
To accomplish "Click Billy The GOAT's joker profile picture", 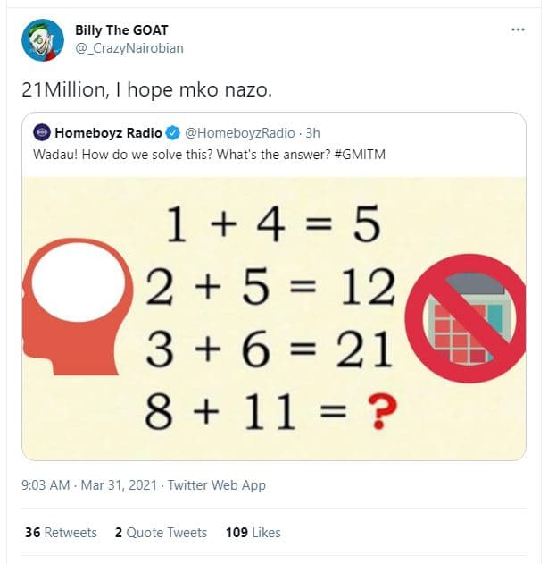I will (43, 40).
